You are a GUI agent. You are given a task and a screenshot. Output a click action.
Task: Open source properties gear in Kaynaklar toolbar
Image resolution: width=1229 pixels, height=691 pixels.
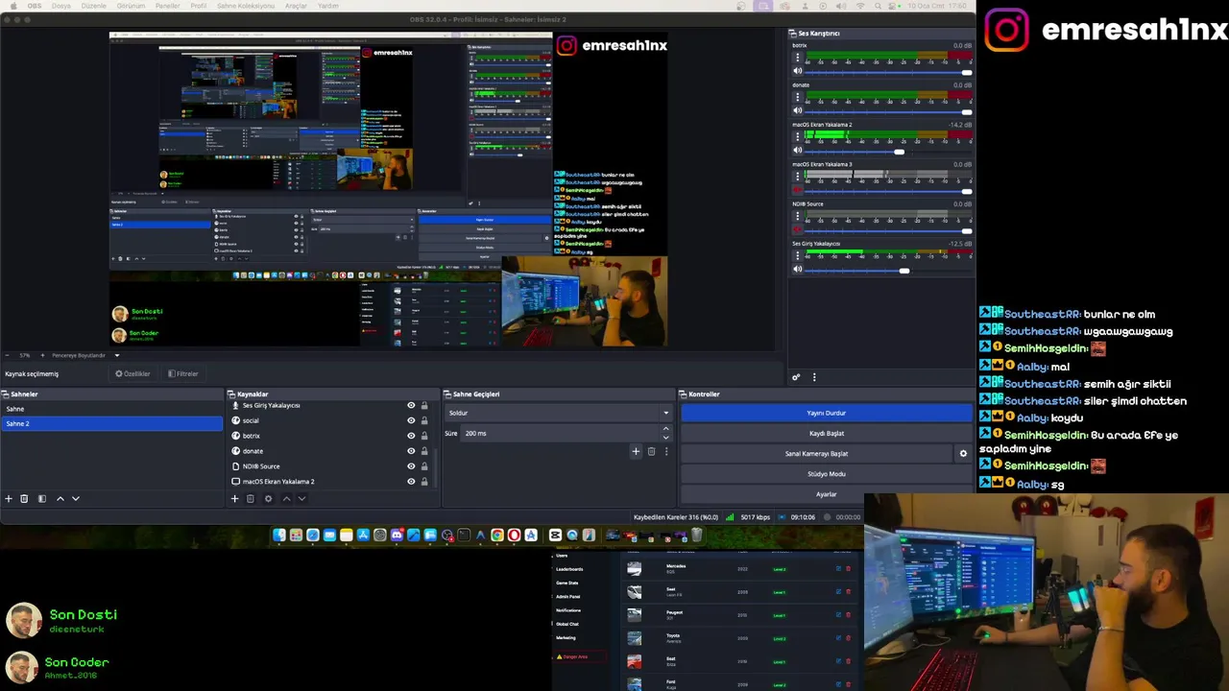[x=268, y=499]
